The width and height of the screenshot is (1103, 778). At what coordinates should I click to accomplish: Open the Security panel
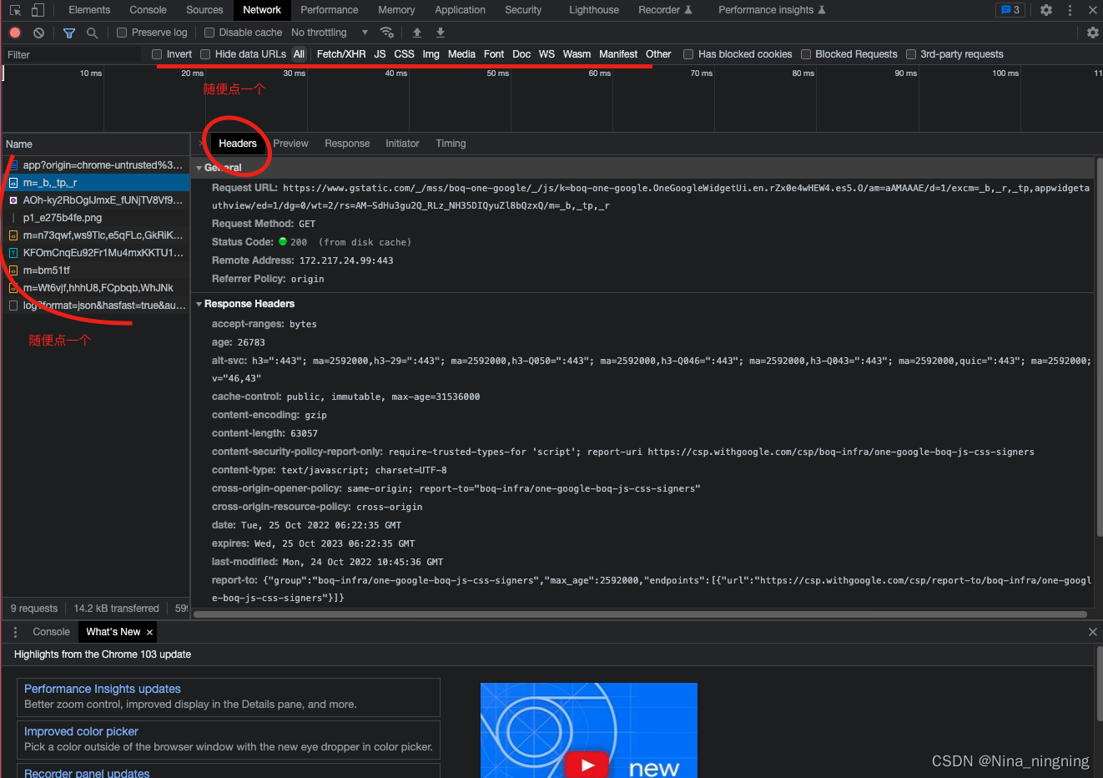(523, 10)
